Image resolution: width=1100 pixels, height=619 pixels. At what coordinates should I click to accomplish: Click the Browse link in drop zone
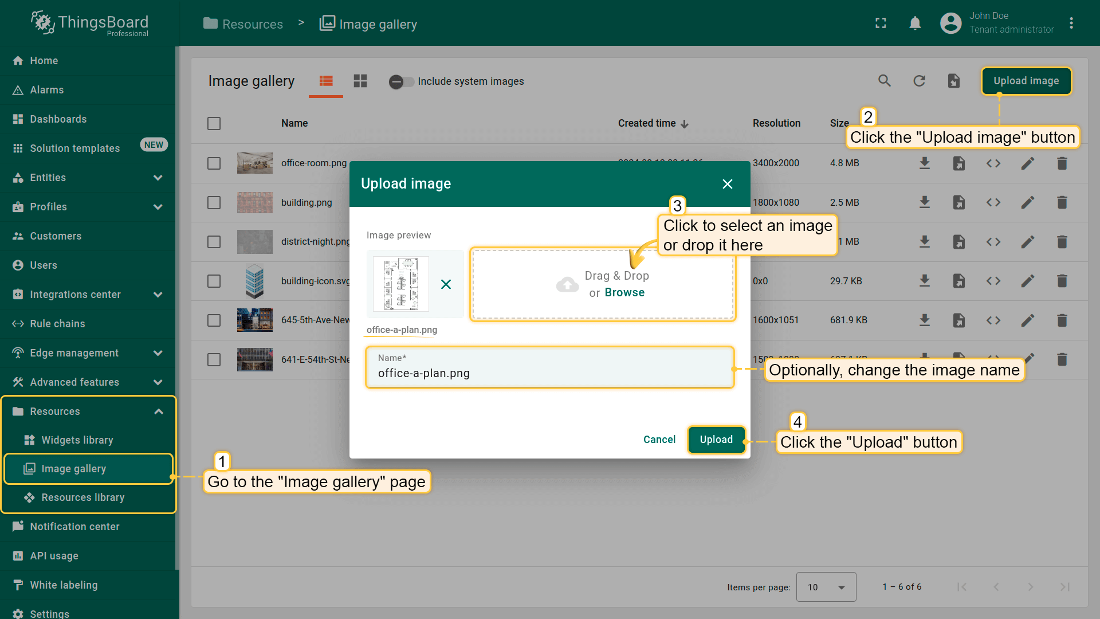[x=624, y=292]
